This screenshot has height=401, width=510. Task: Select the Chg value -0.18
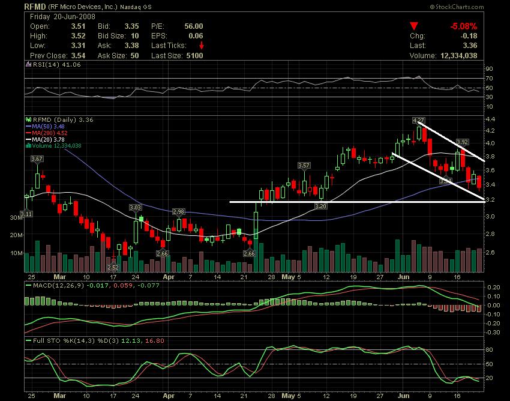[x=469, y=36]
